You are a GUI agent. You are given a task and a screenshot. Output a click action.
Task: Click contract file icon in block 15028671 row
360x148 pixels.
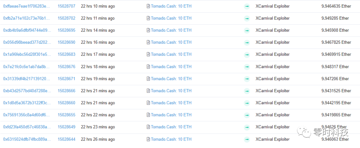point(148,79)
